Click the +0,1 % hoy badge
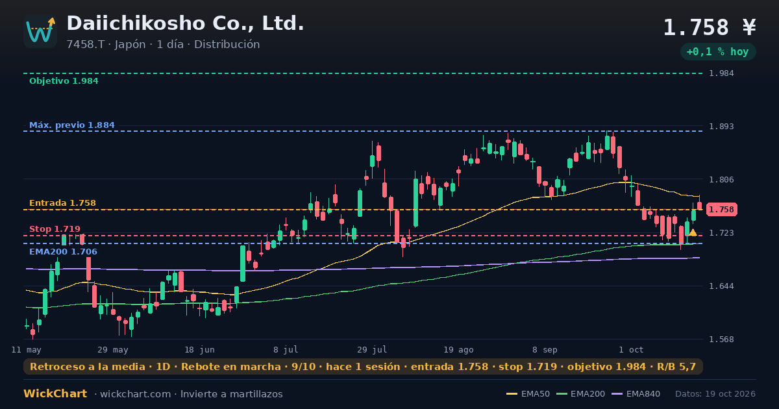The image size is (779, 409). pyautogui.click(x=717, y=52)
